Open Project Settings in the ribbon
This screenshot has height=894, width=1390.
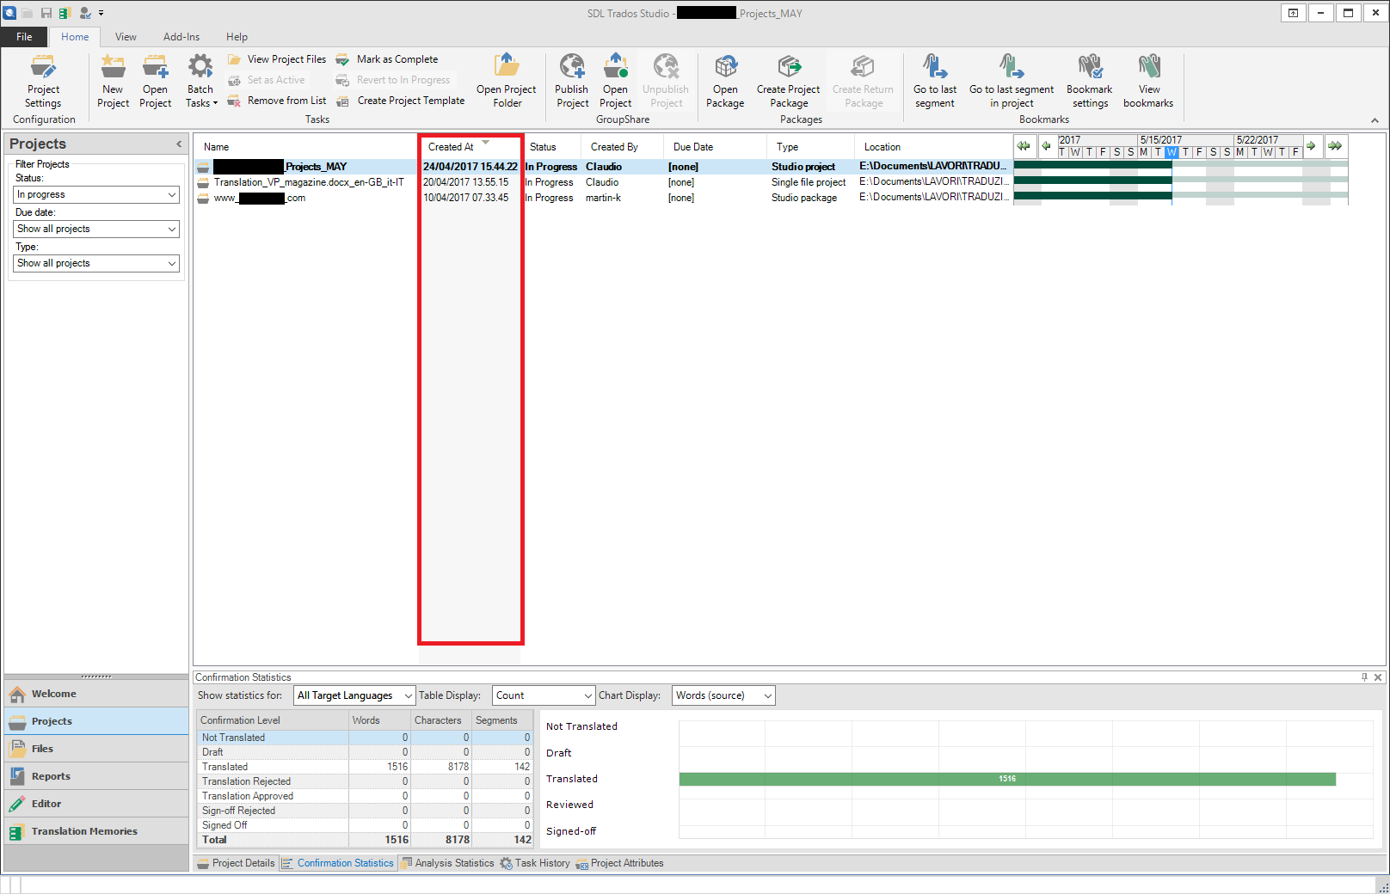click(43, 82)
